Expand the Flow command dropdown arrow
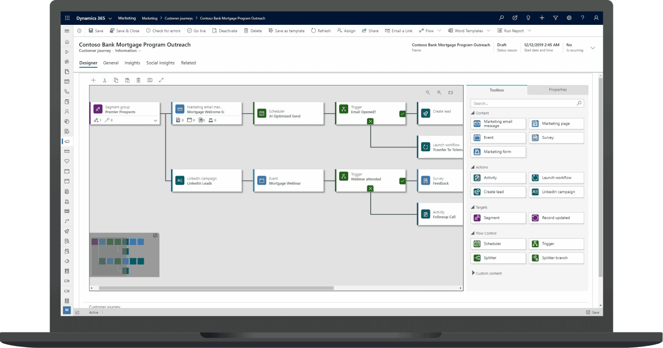The image size is (663, 348). pyautogui.click(x=438, y=31)
